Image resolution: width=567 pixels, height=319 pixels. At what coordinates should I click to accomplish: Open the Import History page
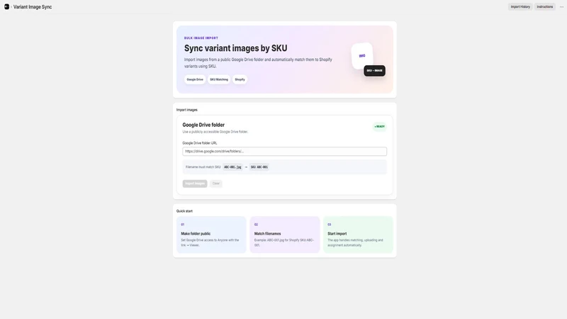point(520,7)
